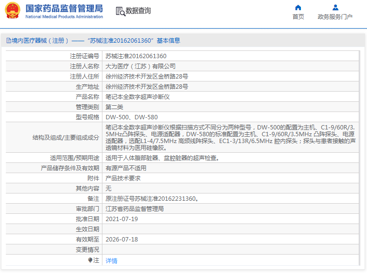Click the 管理类别 label
Image resolution: width=367 pixels, height=273 pixels.
[x=87, y=107]
